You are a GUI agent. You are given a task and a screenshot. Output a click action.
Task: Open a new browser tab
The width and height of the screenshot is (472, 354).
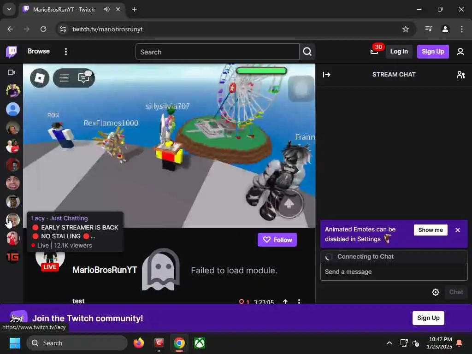coord(135,9)
